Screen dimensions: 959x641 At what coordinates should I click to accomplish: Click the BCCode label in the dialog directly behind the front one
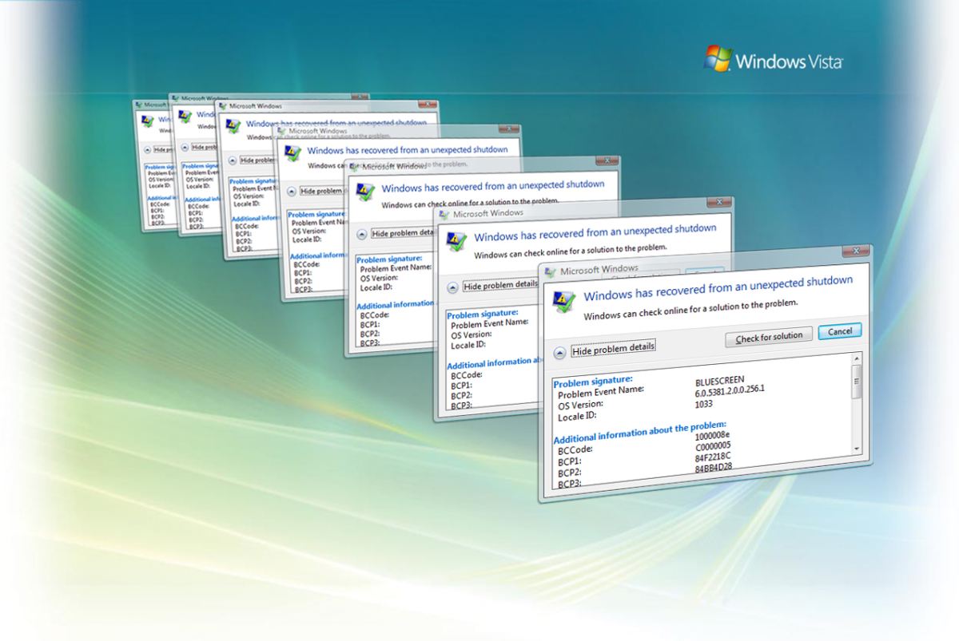click(x=467, y=374)
